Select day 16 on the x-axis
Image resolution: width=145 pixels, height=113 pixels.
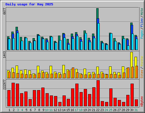[72, 110]
